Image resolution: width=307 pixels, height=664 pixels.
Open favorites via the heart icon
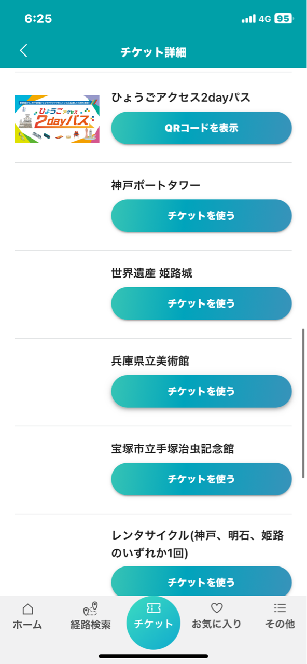coord(217,608)
